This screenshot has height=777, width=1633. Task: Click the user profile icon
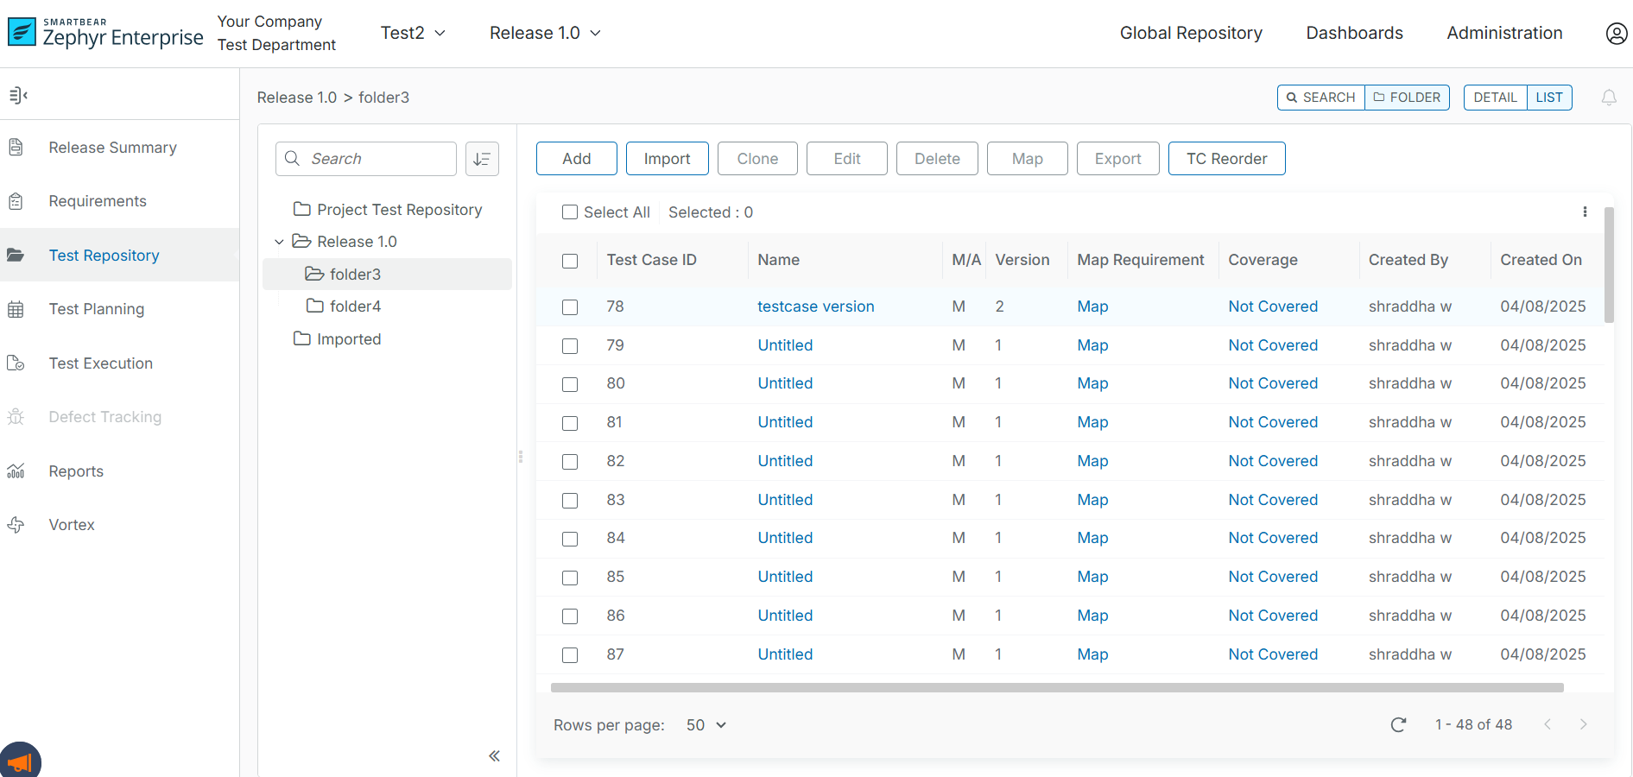point(1616,34)
